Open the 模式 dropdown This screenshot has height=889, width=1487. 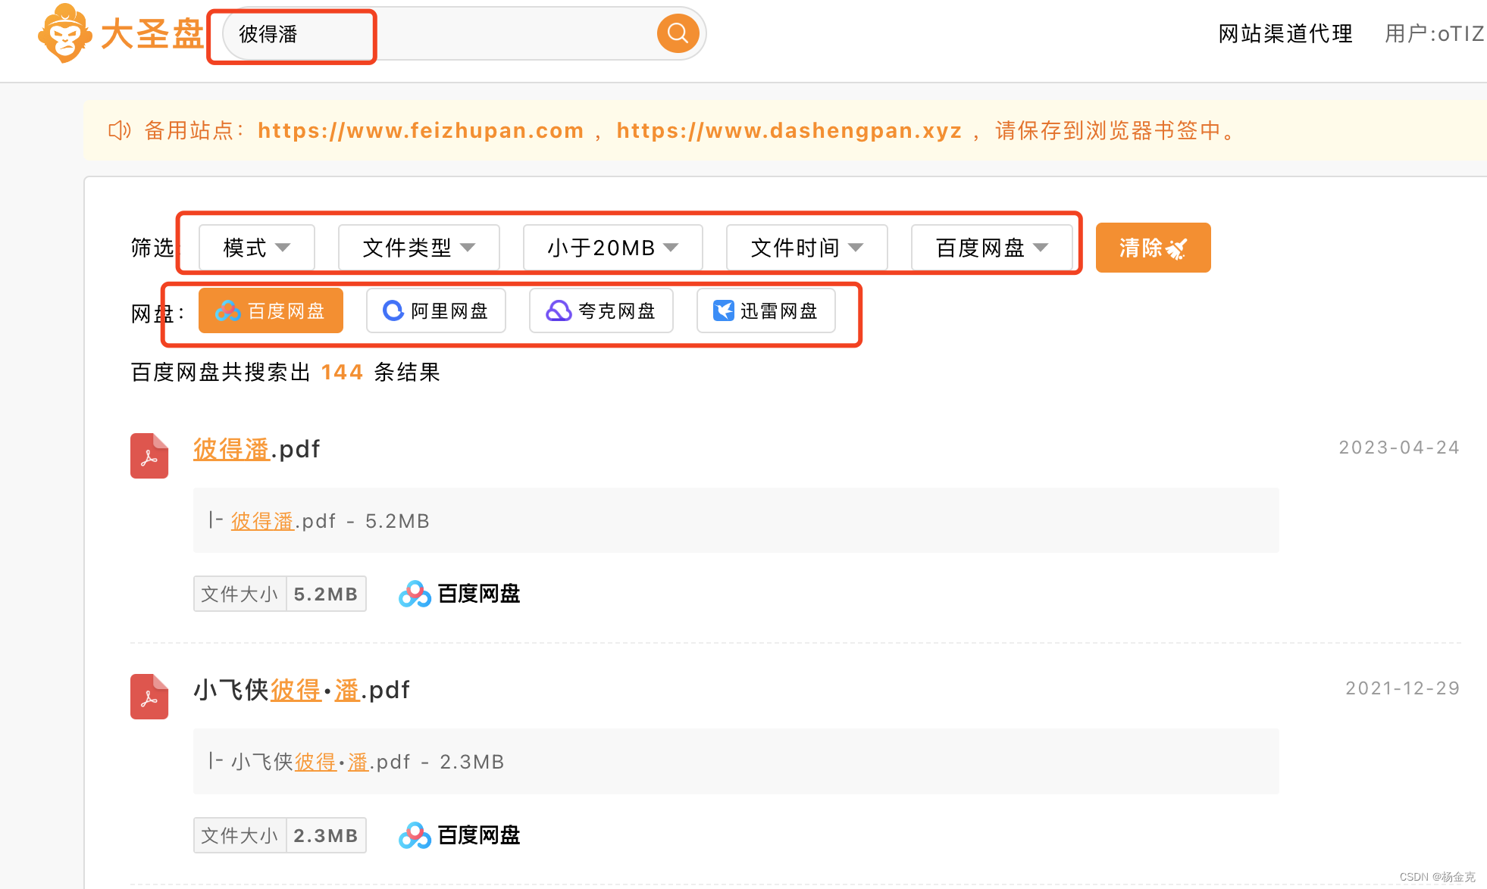pyautogui.click(x=256, y=248)
